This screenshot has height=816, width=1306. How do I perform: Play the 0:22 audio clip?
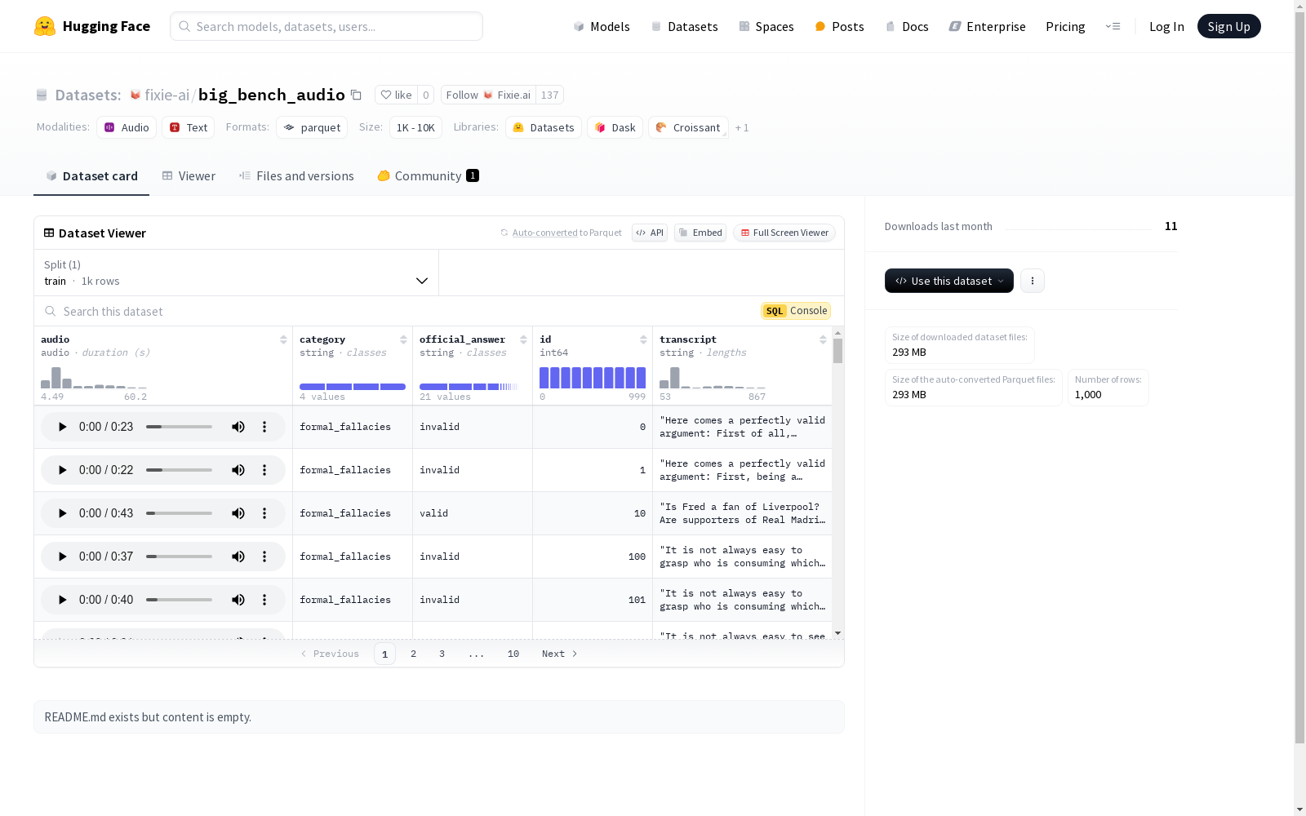coord(62,470)
